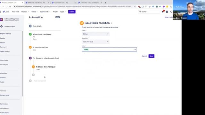Expand the Dashboards menu

45,12
